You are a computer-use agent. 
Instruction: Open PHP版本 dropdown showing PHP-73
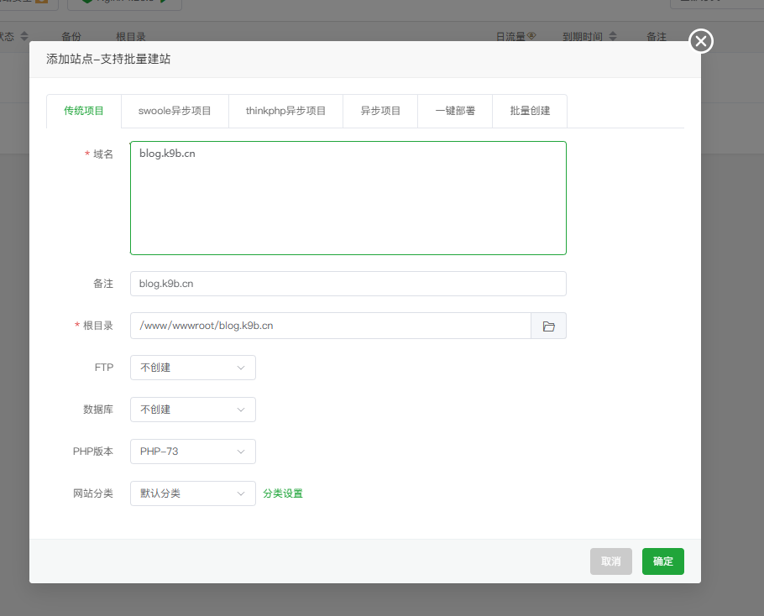(193, 452)
